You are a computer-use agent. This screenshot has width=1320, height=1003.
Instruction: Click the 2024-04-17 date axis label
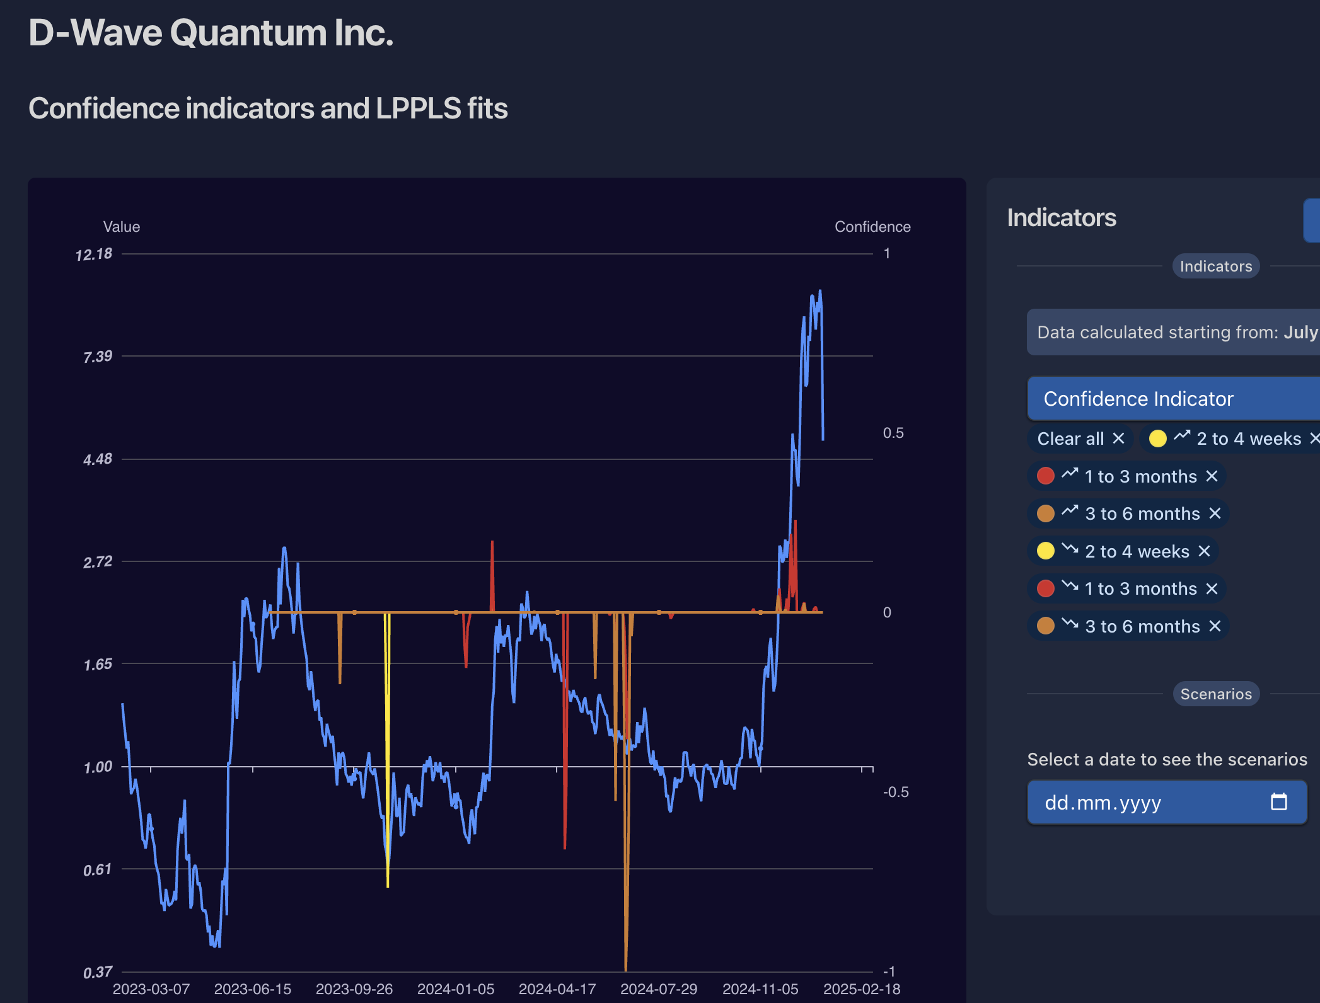[557, 989]
